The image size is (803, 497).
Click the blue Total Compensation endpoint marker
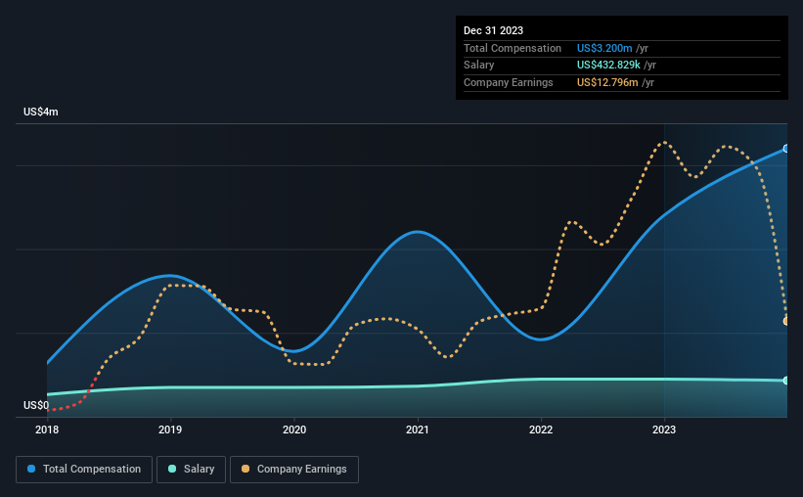point(786,149)
